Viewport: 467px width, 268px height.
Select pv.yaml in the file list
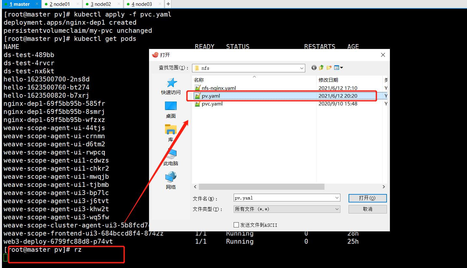tap(211, 96)
